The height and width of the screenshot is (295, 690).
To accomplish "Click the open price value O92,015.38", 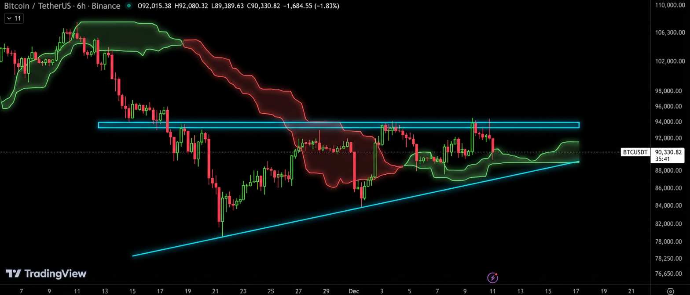I will (154, 6).
